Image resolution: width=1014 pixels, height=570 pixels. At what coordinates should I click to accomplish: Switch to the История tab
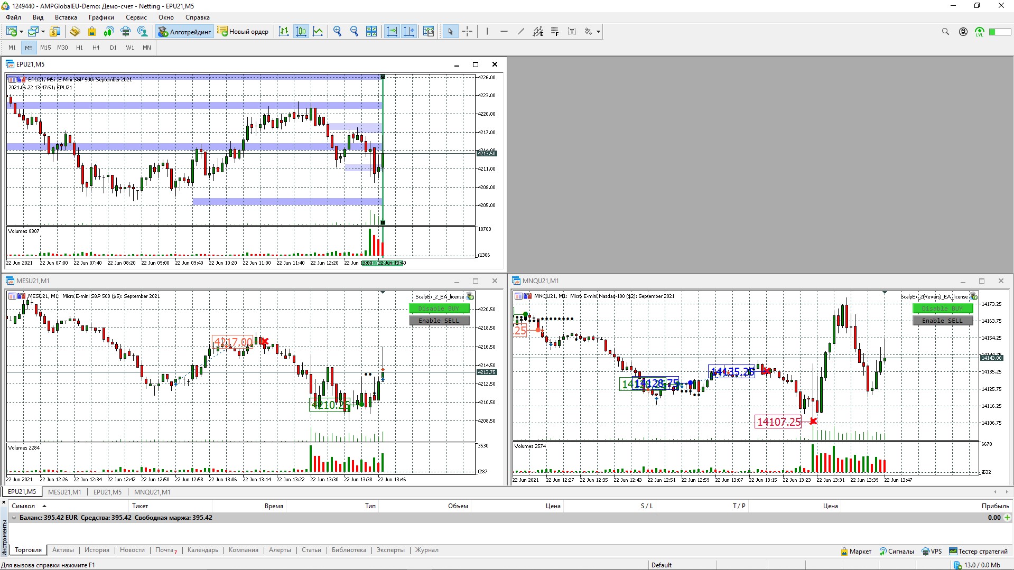(x=97, y=550)
